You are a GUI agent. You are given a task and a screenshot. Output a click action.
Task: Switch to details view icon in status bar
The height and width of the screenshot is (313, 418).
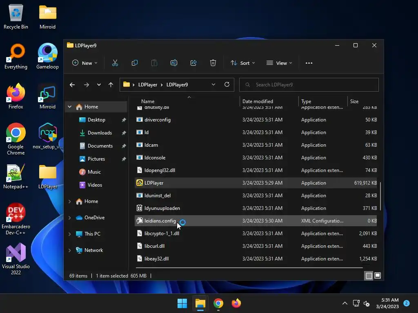[369, 276]
